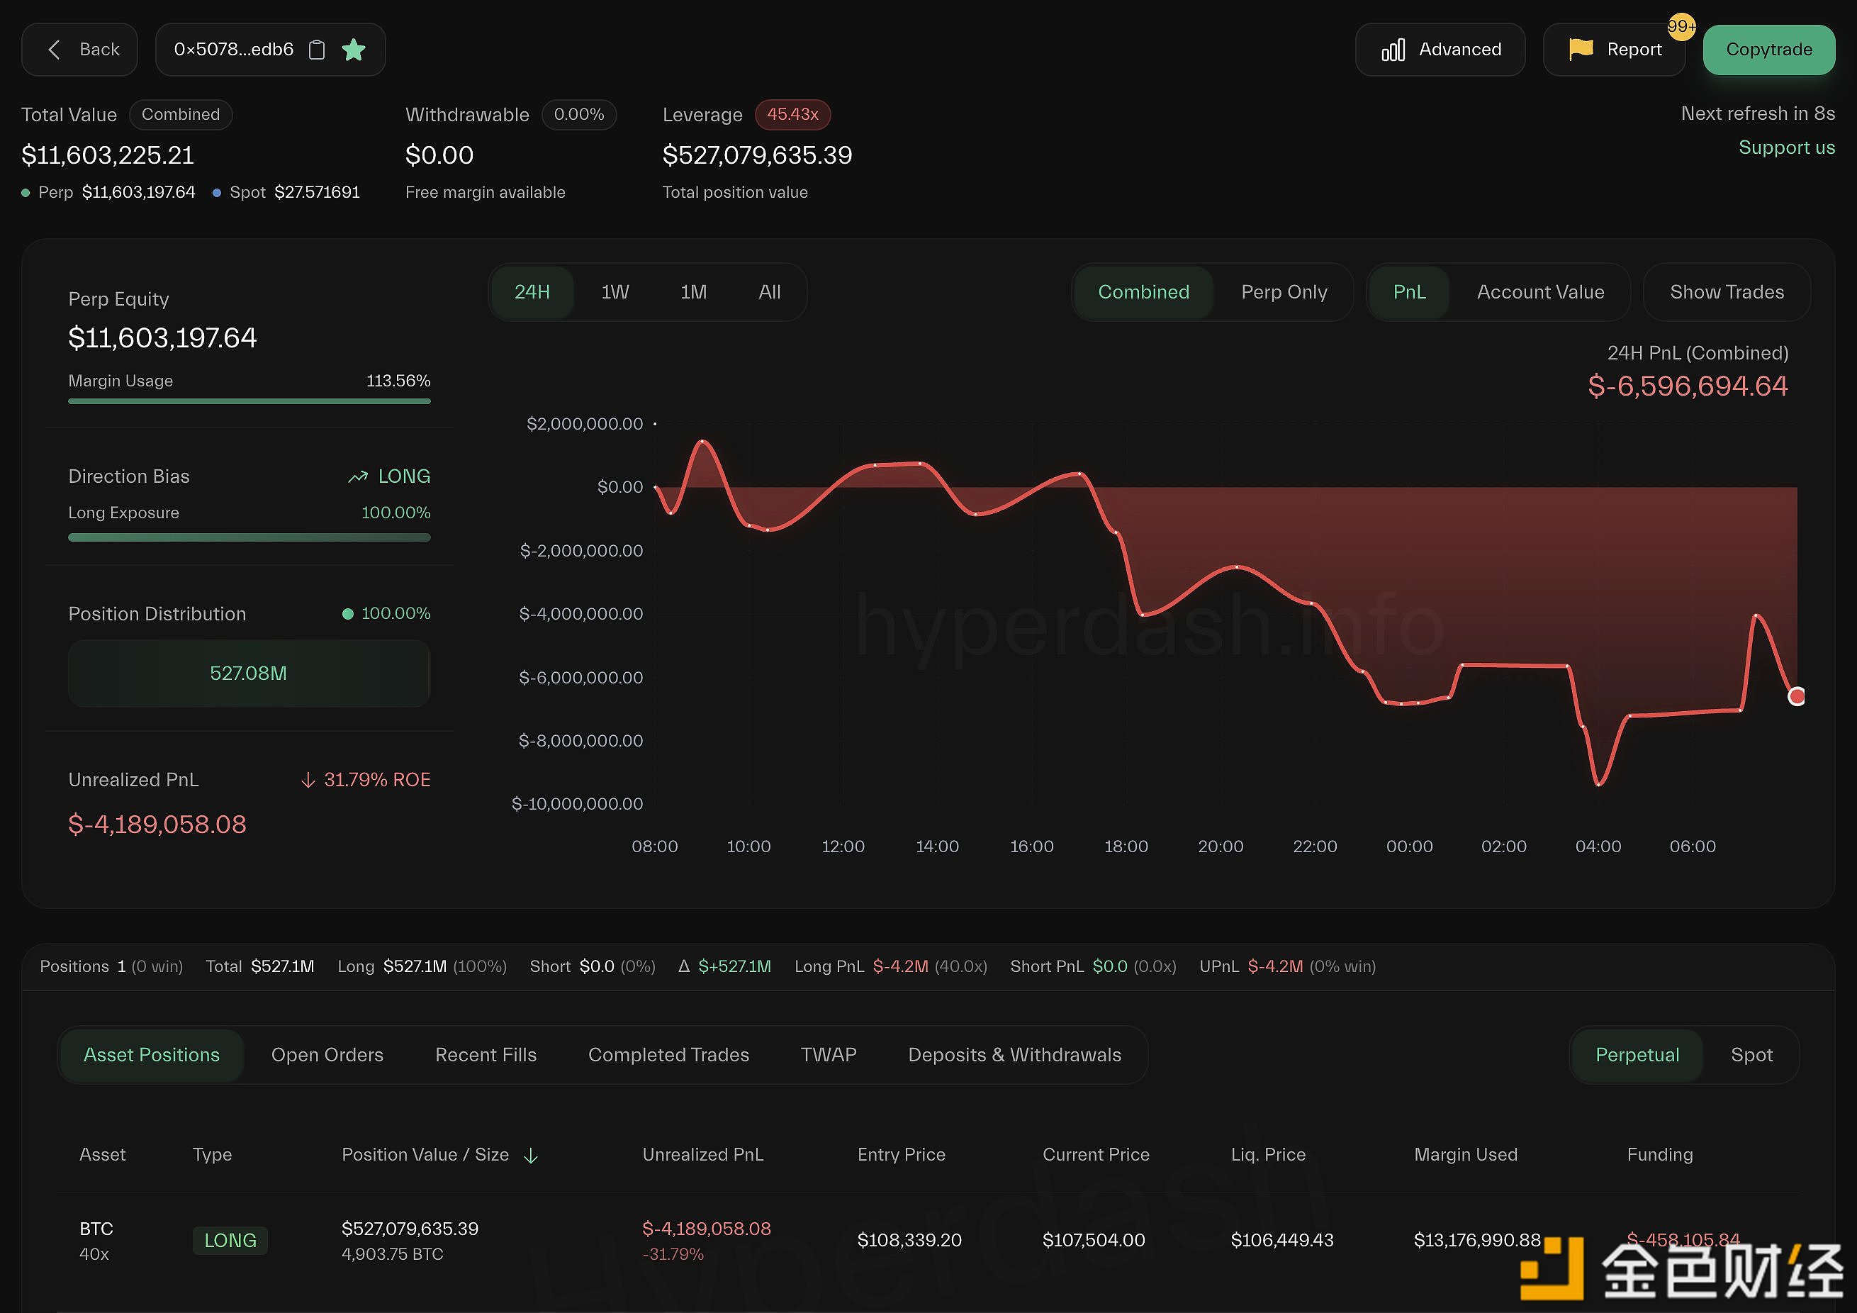
Task: Click the 527.08M position distribution block
Action: 248,673
